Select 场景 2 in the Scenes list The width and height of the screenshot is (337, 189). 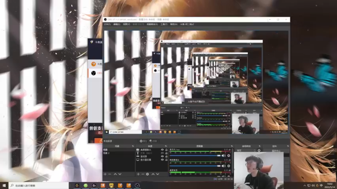[x=119, y=153]
